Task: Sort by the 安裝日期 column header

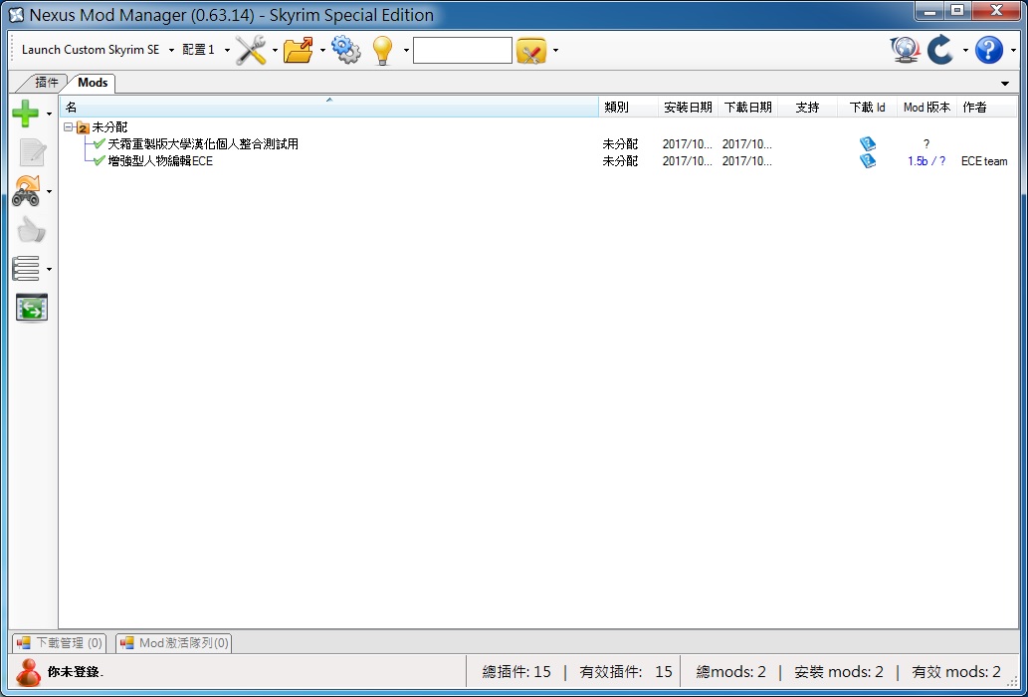Action: (688, 107)
